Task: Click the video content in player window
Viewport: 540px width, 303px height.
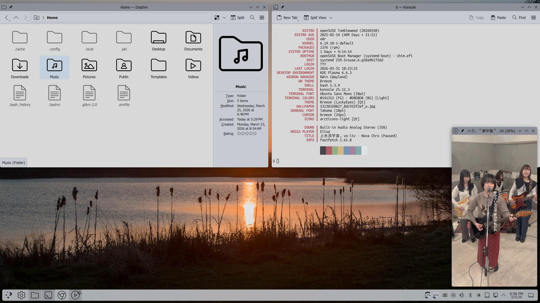Action: pyautogui.click(x=494, y=210)
